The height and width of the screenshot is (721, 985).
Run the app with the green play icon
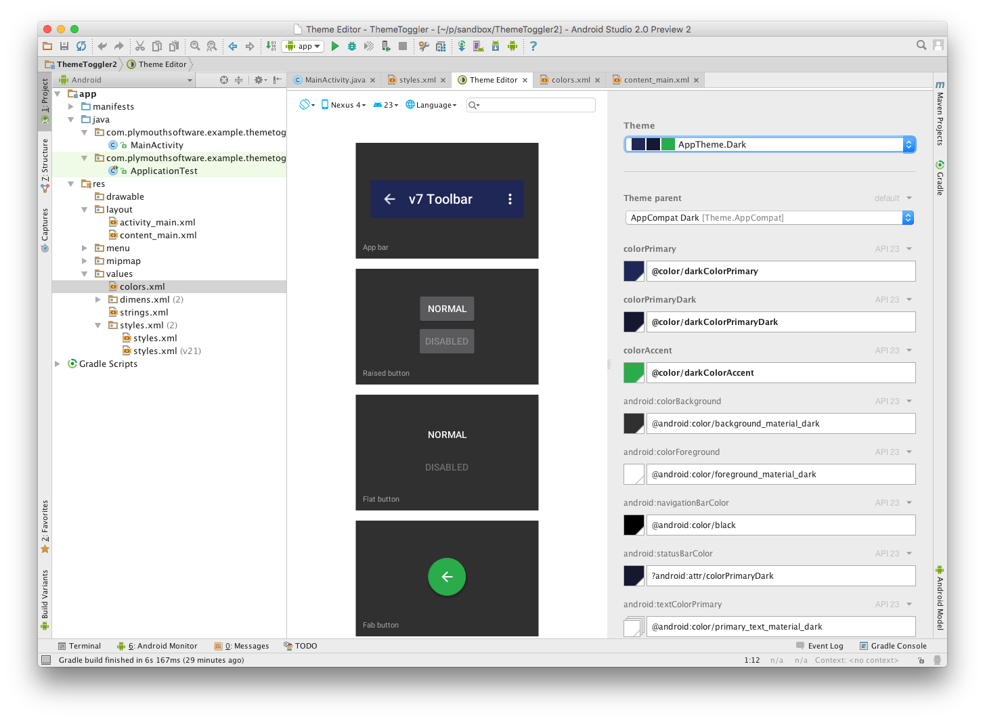pos(335,46)
